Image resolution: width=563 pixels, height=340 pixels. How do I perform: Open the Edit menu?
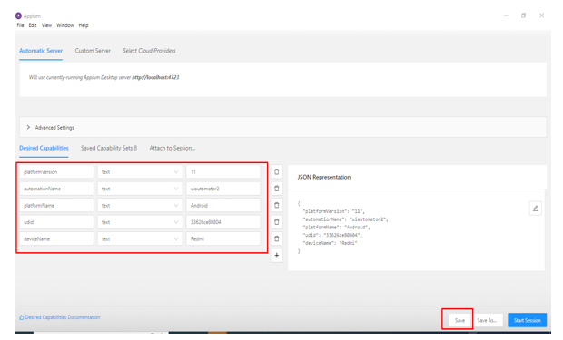33,25
